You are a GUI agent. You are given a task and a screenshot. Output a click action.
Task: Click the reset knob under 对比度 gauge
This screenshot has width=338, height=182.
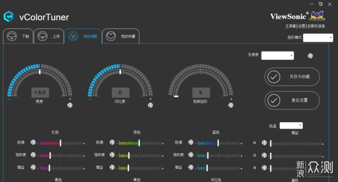click(150, 105)
